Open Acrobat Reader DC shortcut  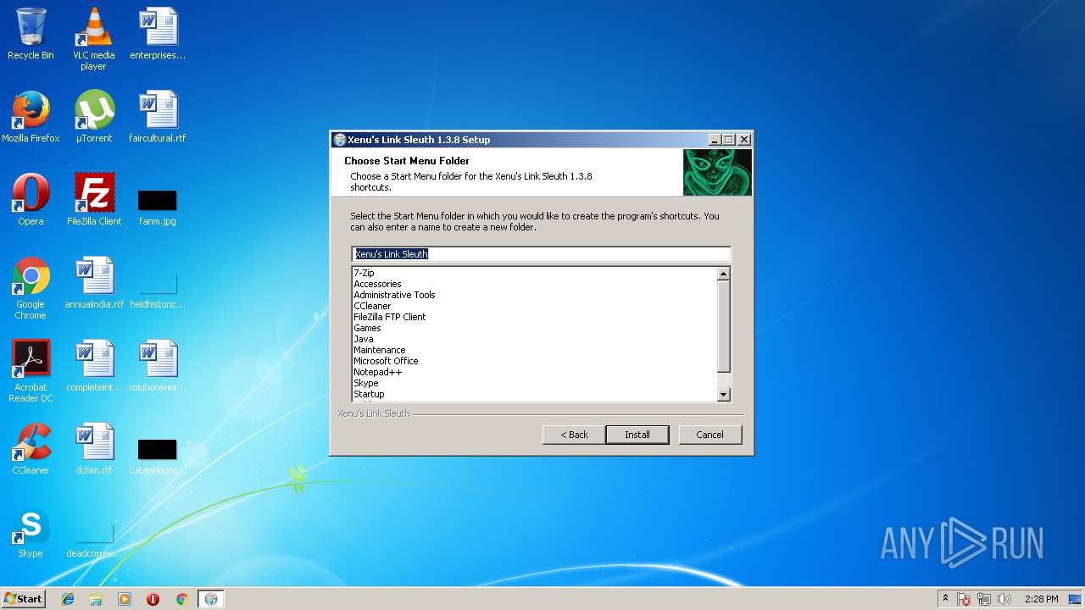coord(31,371)
